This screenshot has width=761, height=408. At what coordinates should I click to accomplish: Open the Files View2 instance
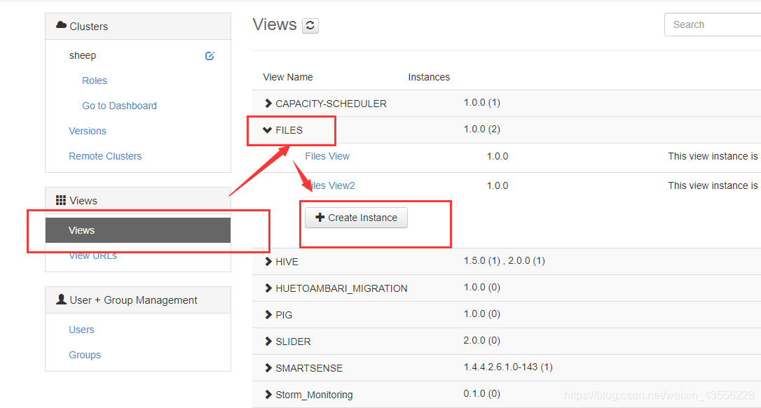click(x=330, y=185)
